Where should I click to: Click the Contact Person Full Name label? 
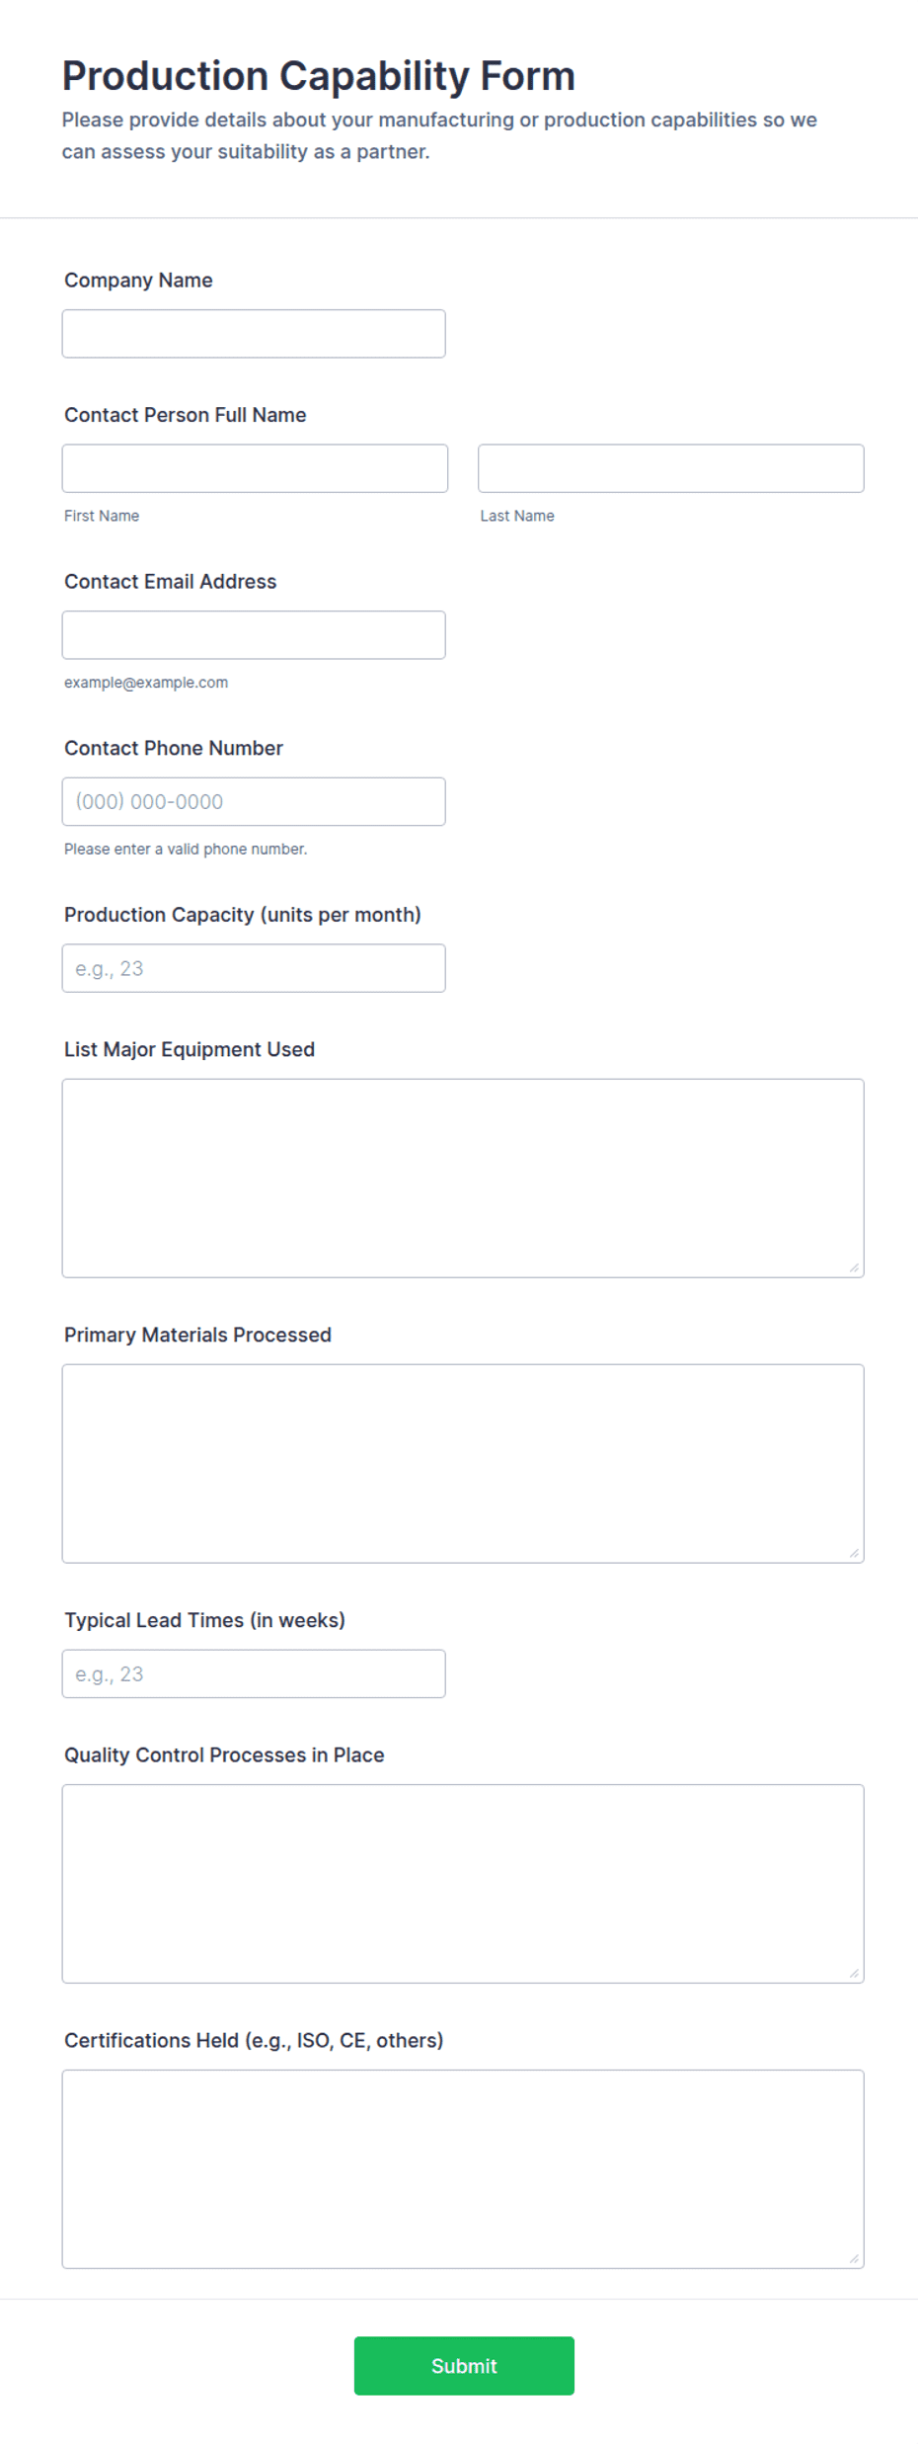186,415
